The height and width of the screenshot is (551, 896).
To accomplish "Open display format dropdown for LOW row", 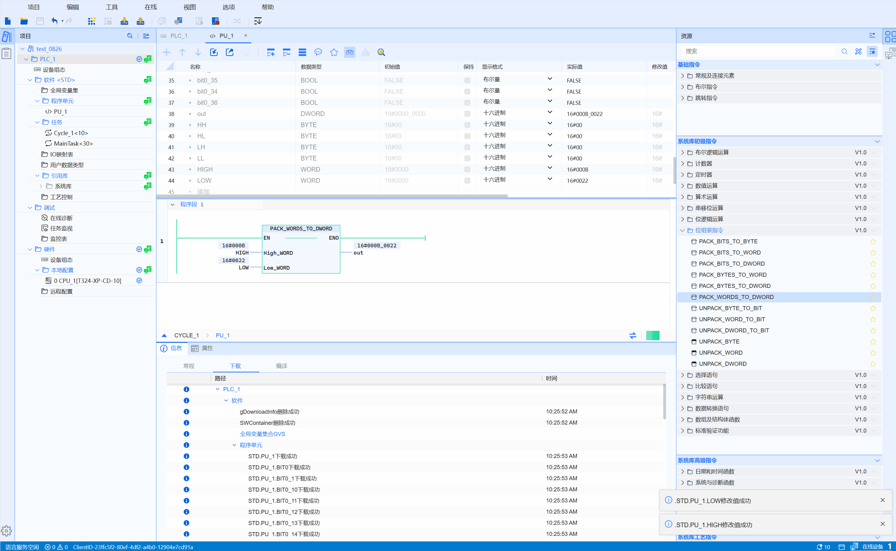I will [550, 179].
